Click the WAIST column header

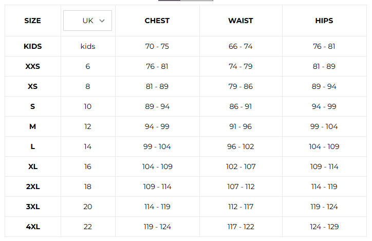pos(240,21)
